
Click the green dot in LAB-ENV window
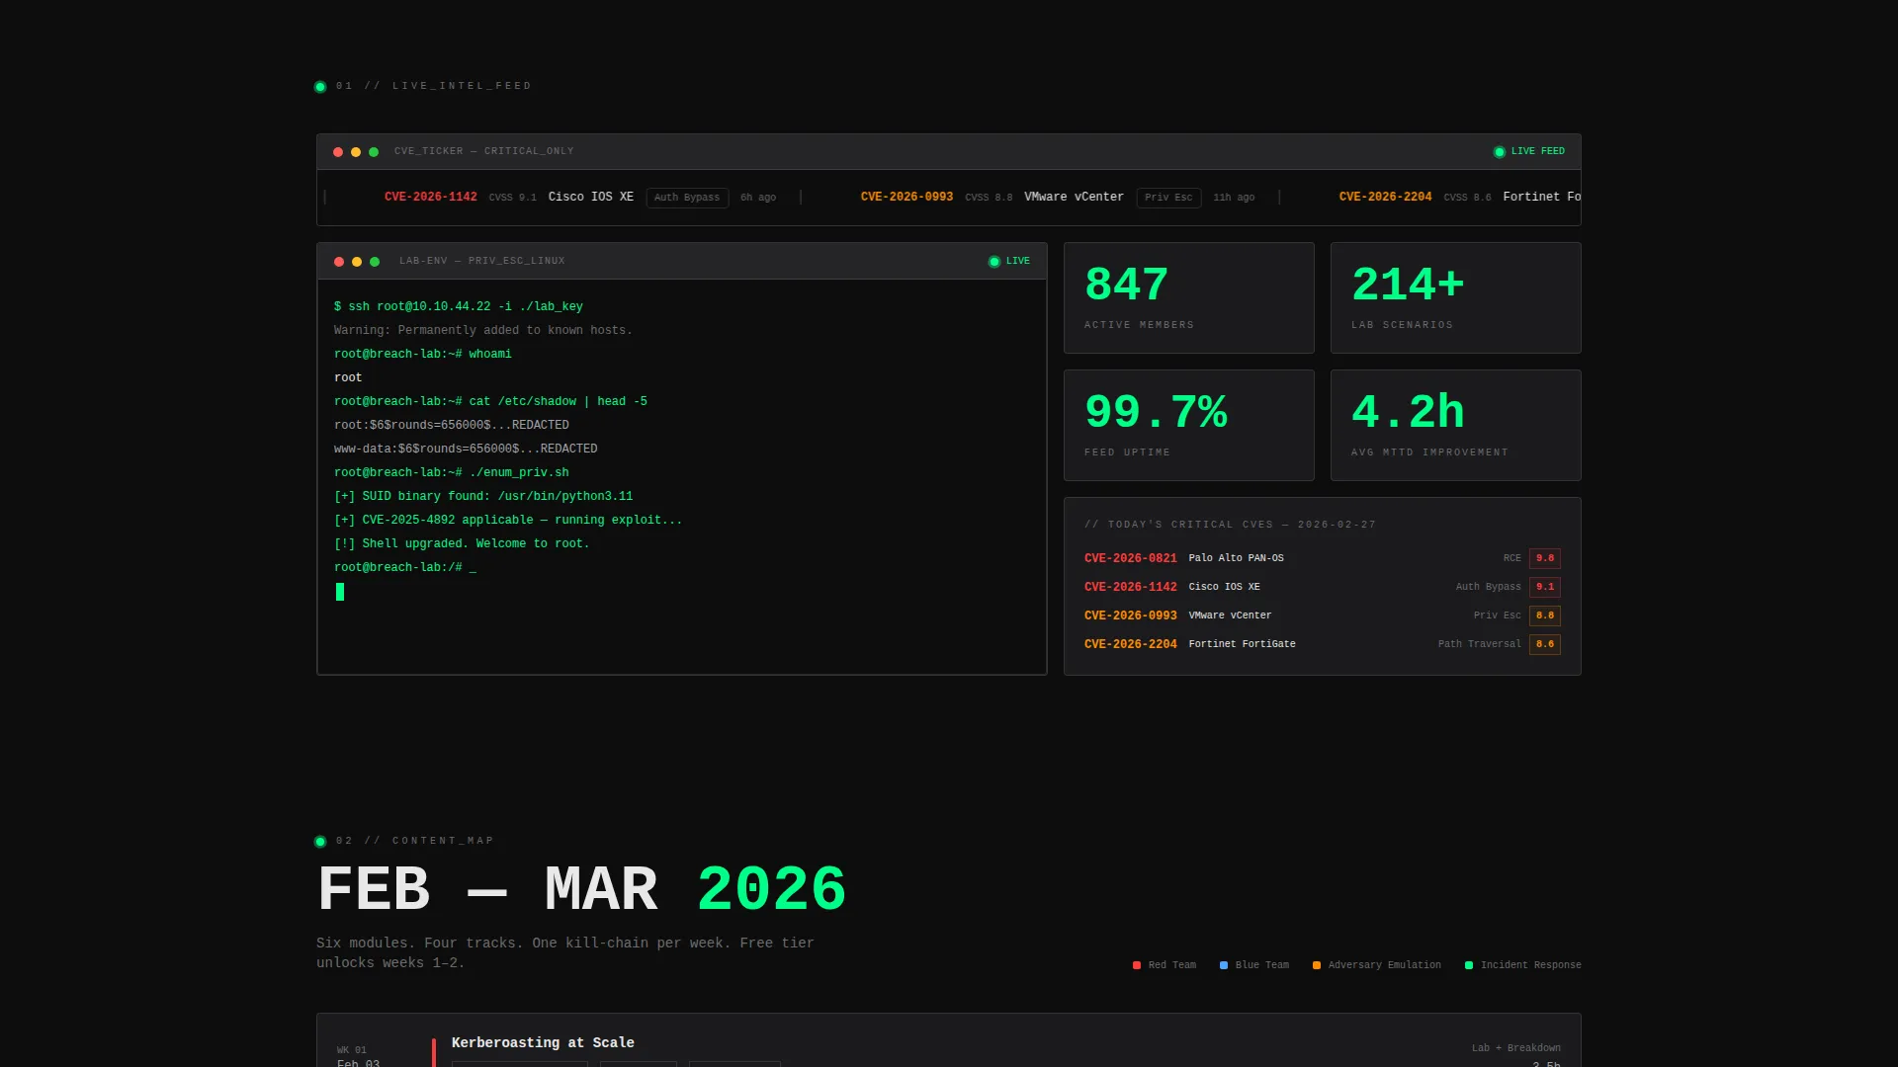pos(375,262)
